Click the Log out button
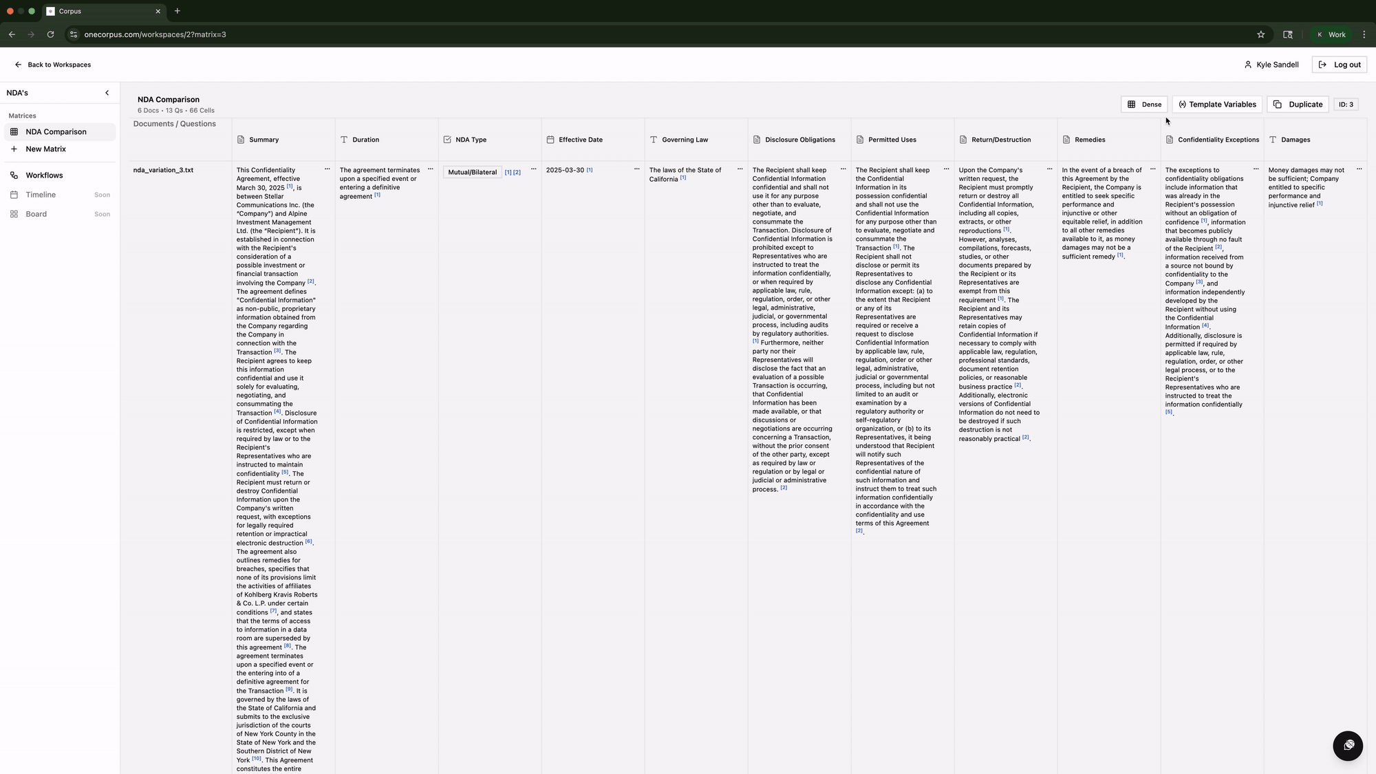 (1339, 65)
